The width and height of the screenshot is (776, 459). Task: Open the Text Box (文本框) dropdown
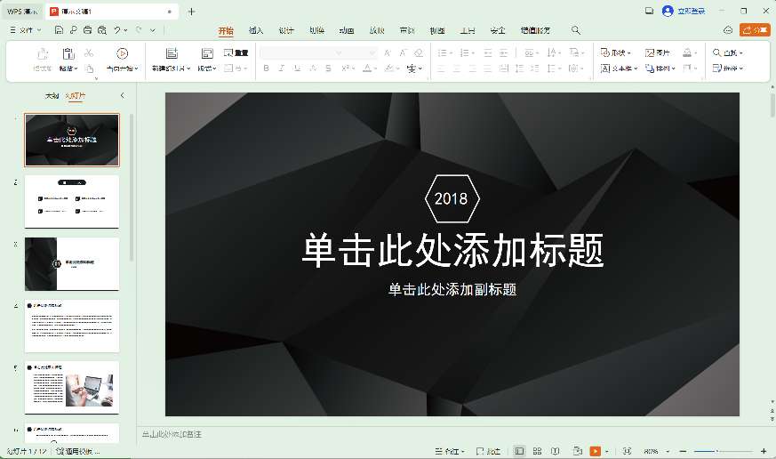tap(620, 68)
